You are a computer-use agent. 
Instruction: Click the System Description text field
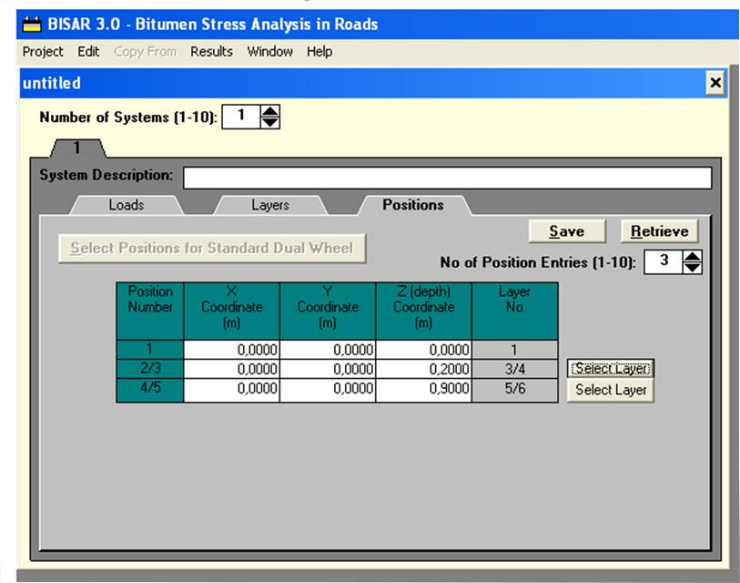pyautogui.click(x=448, y=179)
